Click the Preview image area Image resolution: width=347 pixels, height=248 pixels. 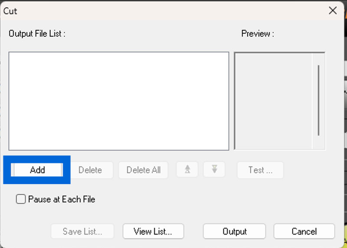tap(273, 101)
